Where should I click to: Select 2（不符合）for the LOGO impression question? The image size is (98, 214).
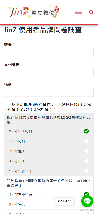coord(86,141)
